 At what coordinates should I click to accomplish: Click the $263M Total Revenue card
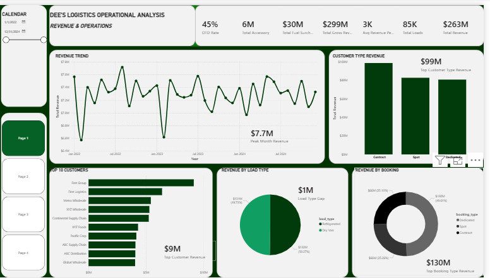click(455, 27)
